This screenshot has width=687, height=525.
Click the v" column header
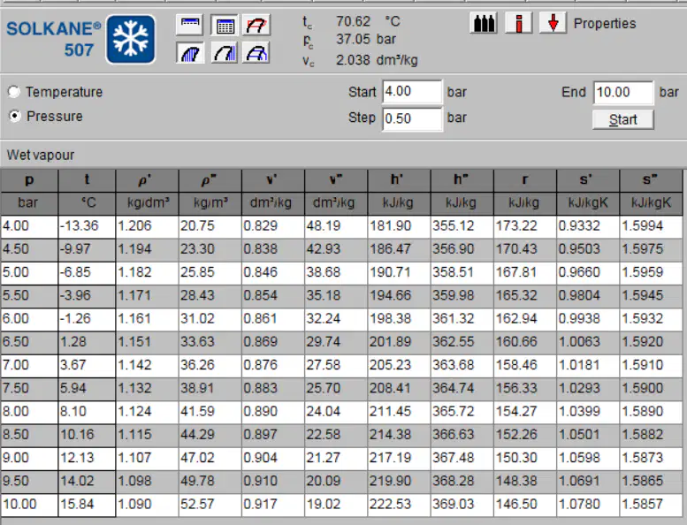point(336,180)
